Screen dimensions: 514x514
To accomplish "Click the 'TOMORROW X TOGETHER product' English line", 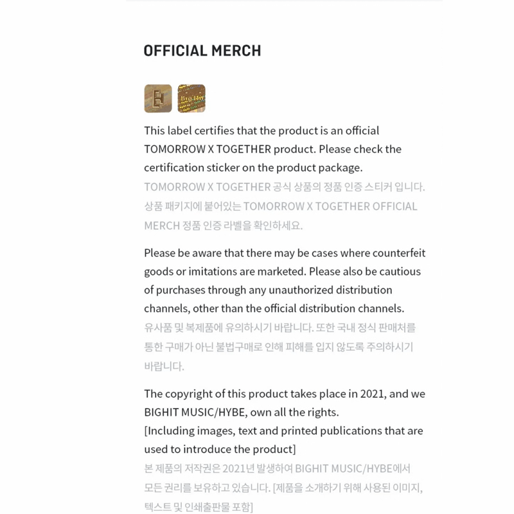I will point(272,149).
